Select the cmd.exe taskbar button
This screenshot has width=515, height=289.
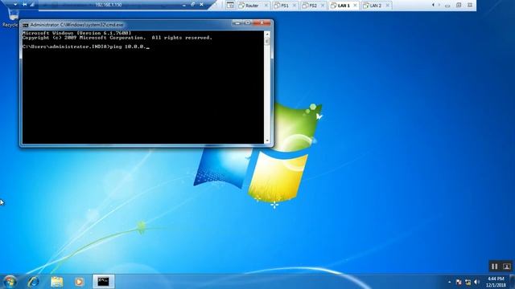104,282
